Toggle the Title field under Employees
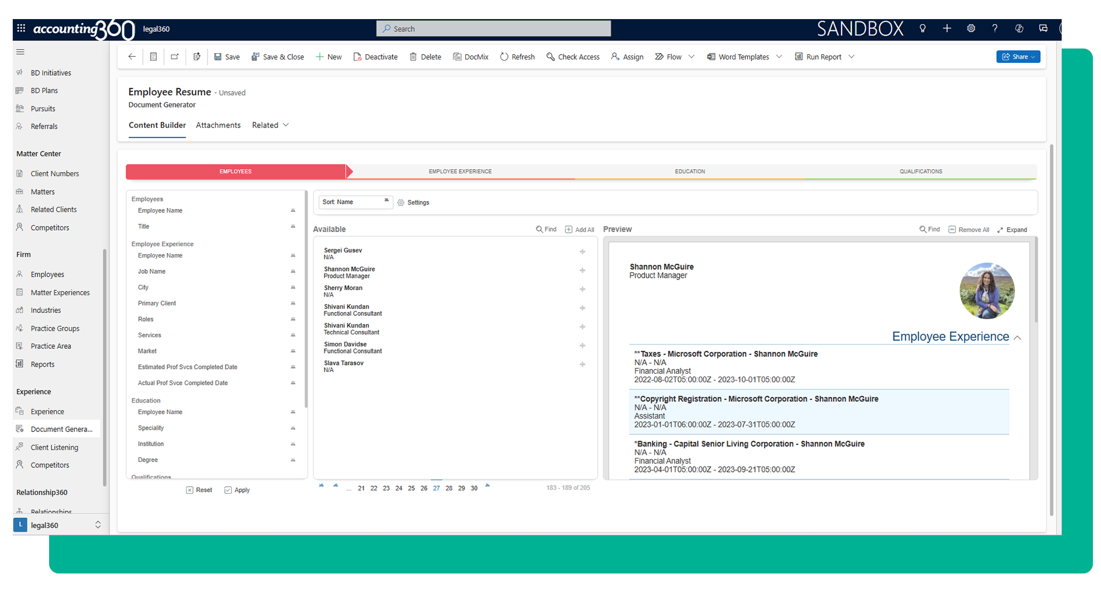The width and height of the screenshot is (1101, 596). click(292, 226)
